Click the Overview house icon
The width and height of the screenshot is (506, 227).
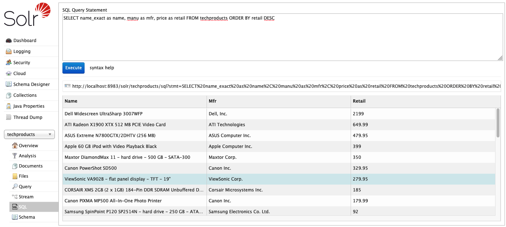[15, 145]
